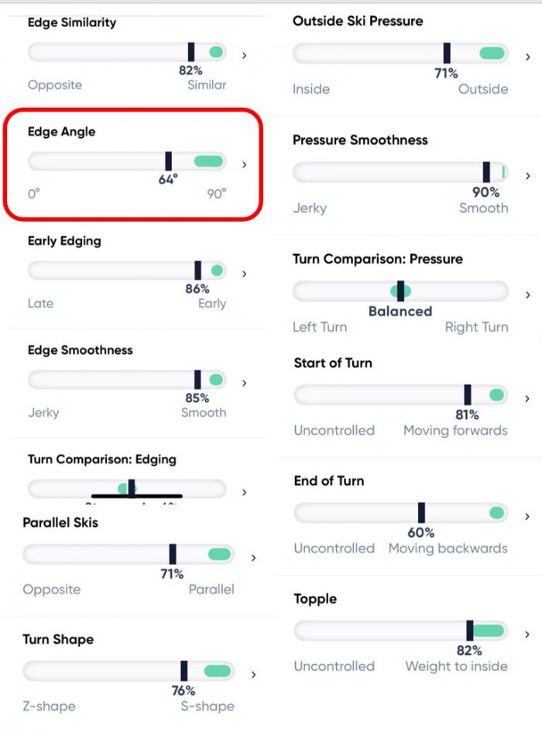Open Topple details chevron

point(527,634)
